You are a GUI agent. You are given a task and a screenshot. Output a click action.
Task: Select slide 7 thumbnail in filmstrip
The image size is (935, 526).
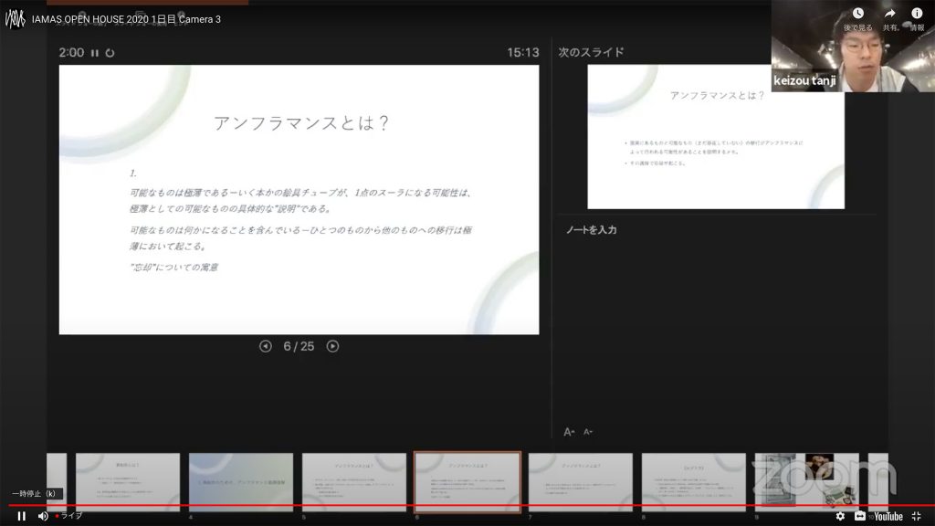580,482
